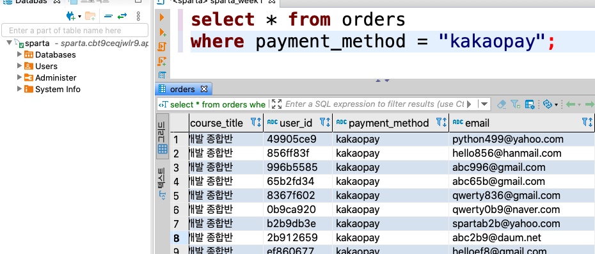Select the course_title column header

(x=217, y=123)
